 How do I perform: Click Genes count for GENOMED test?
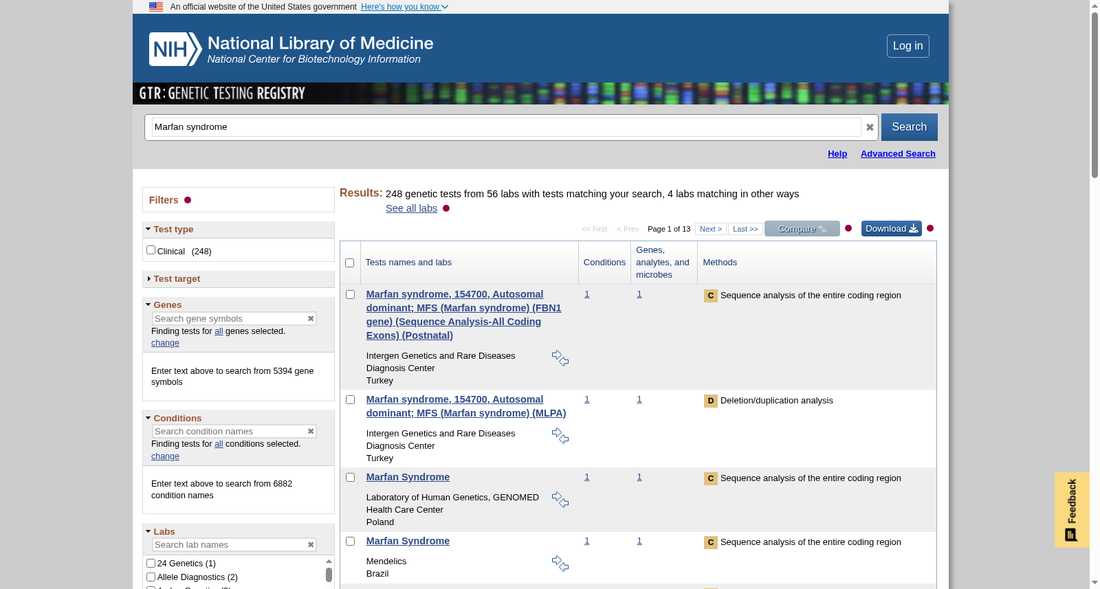pyautogui.click(x=639, y=477)
